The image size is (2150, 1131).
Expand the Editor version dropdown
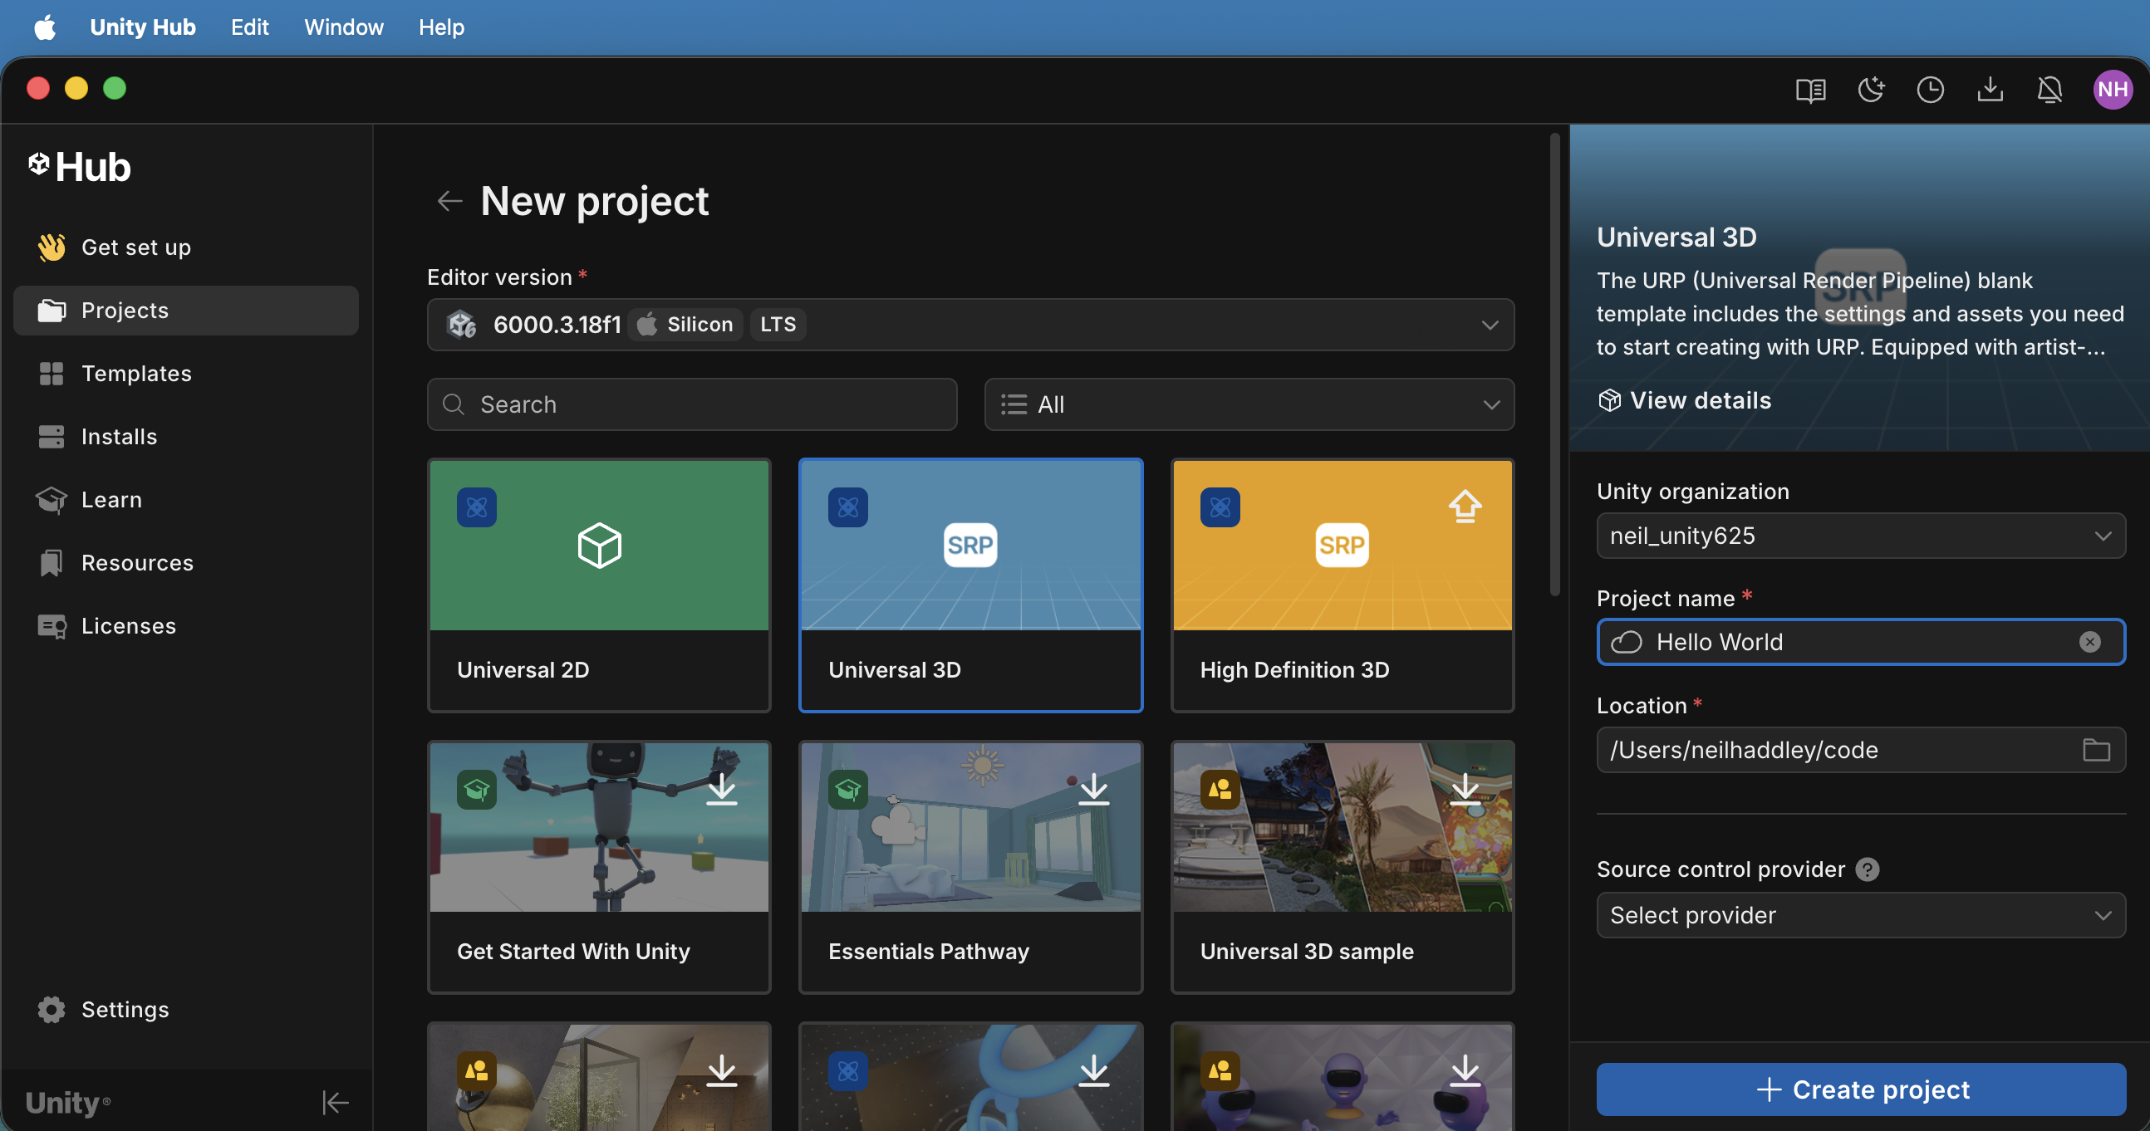point(970,325)
